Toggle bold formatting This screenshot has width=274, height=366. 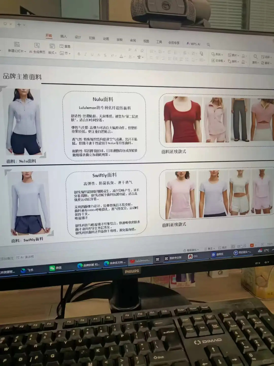pyautogui.click(x=79, y=54)
